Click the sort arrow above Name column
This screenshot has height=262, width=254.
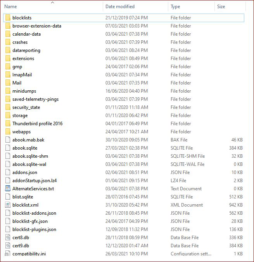click(52, 2)
